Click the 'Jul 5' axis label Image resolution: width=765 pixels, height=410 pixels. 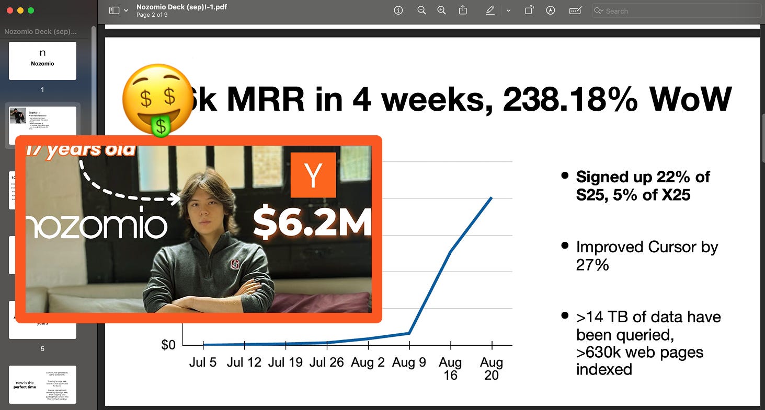[x=203, y=362]
